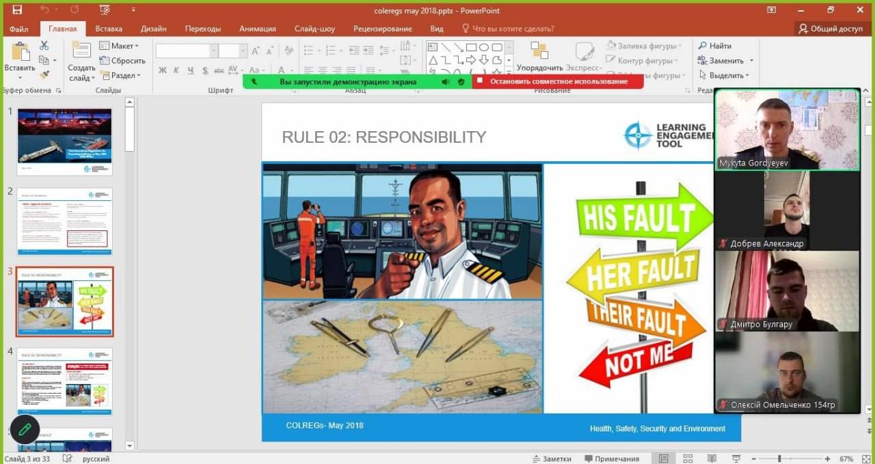
Task: Click the Format Painter brush icon
Action: click(x=44, y=74)
